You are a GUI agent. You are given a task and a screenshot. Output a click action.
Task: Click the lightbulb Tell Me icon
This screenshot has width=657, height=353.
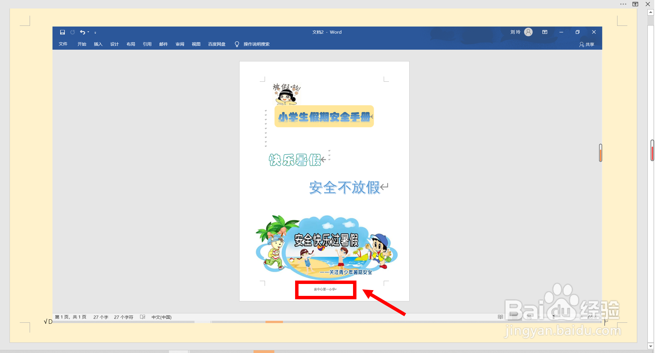pyautogui.click(x=237, y=44)
